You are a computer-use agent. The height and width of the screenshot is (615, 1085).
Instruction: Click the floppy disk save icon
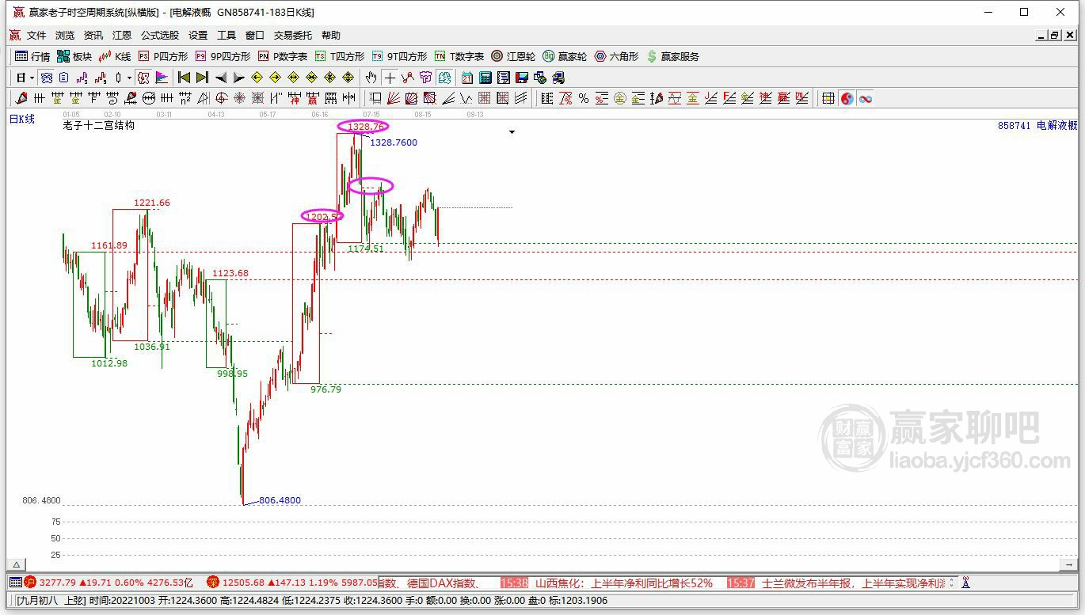click(522, 78)
